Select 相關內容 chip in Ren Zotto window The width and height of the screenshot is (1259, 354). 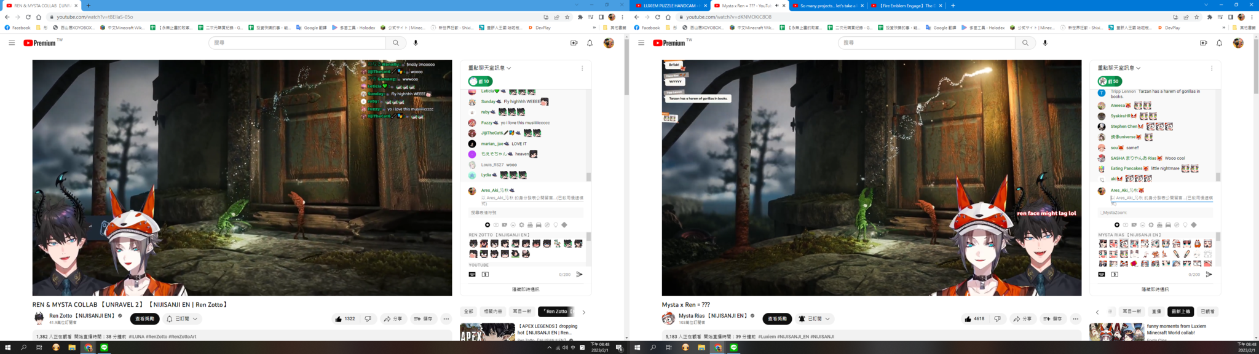coord(493,312)
